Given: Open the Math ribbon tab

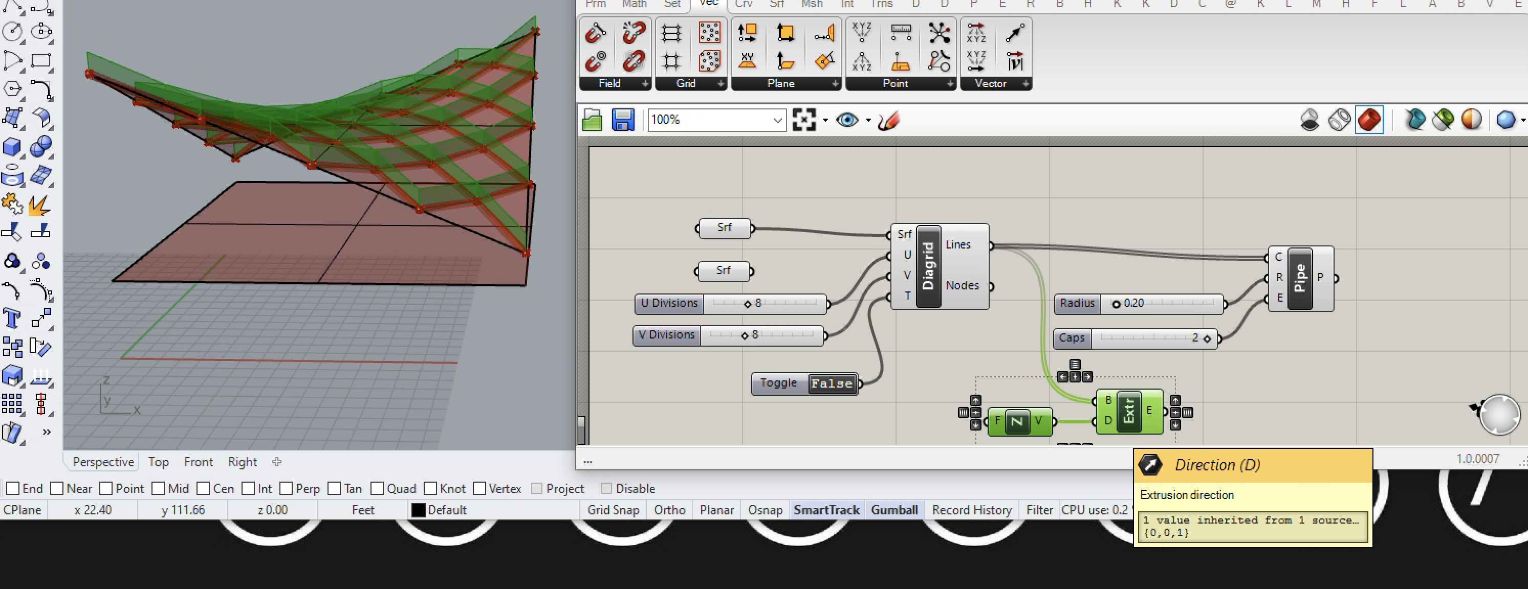Looking at the screenshot, I should pos(634,4).
